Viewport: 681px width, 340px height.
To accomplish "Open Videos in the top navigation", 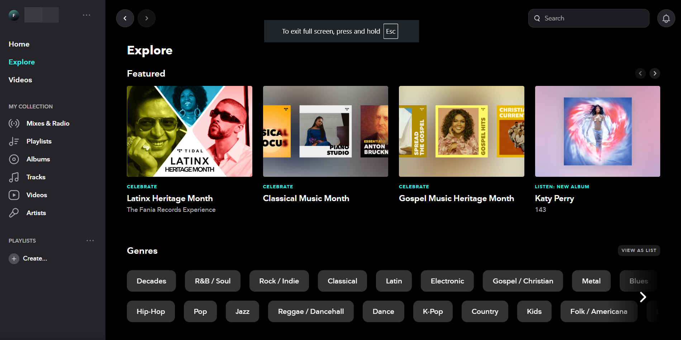I will point(20,80).
